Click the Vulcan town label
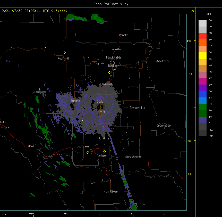This screenshot has width=222, height=217. point(140,204)
